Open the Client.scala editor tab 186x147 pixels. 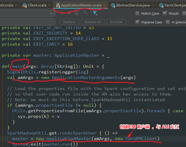37,5
